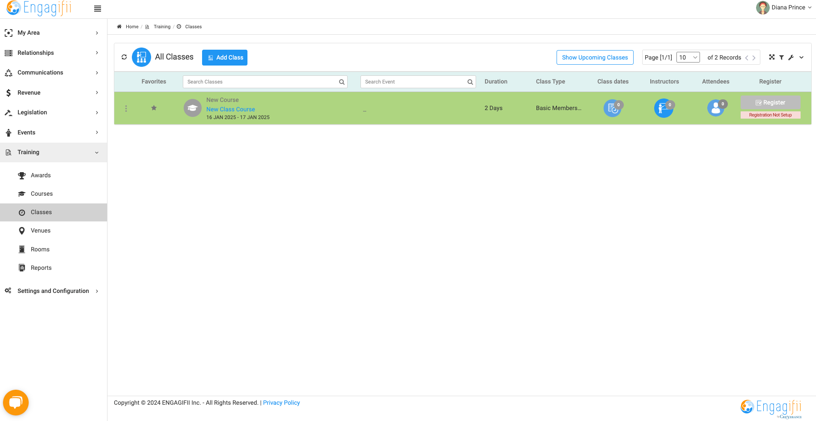
Task: Expand Settings and Configuration menu
Action: click(54, 291)
